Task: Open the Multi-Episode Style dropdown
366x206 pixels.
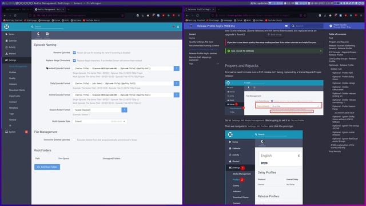Action: coord(100,121)
